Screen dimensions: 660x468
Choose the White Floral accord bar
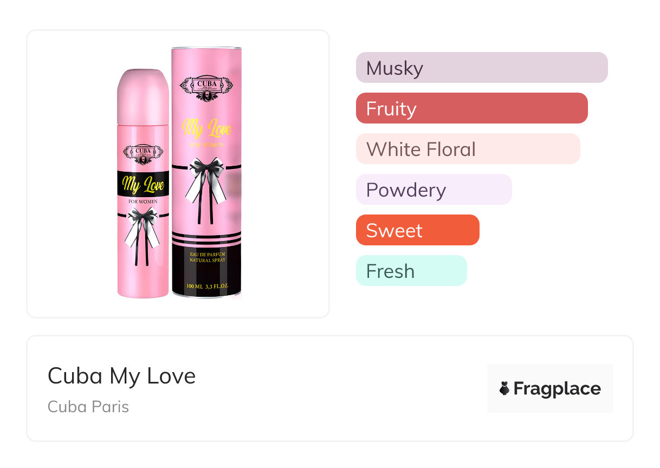468,149
